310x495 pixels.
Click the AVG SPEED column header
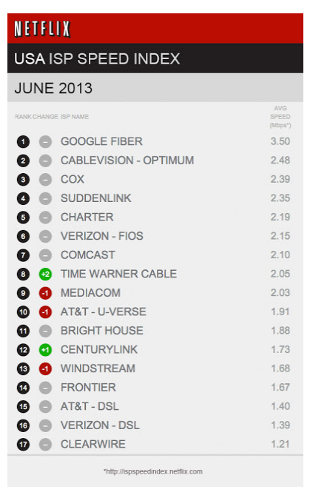click(x=280, y=117)
